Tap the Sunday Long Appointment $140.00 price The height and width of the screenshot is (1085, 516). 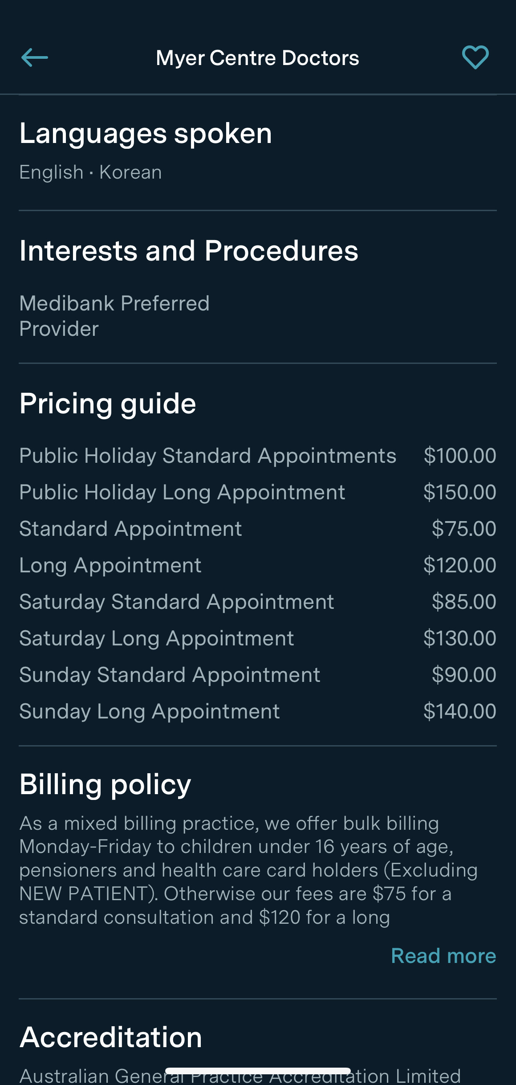point(459,711)
